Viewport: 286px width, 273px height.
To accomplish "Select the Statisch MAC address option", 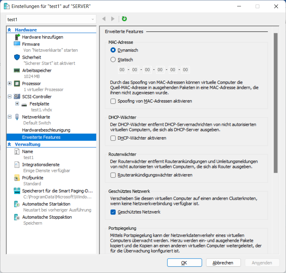I will click(113, 59).
